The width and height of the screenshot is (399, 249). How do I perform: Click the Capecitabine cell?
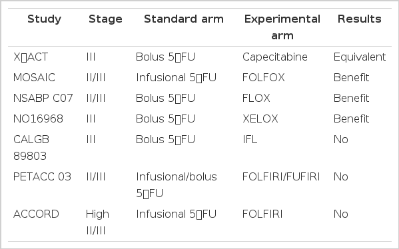(x=275, y=57)
